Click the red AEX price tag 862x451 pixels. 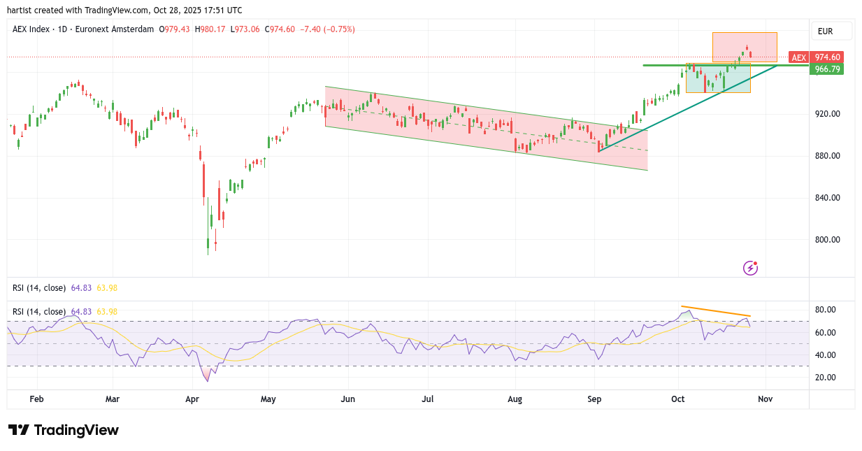point(798,57)
